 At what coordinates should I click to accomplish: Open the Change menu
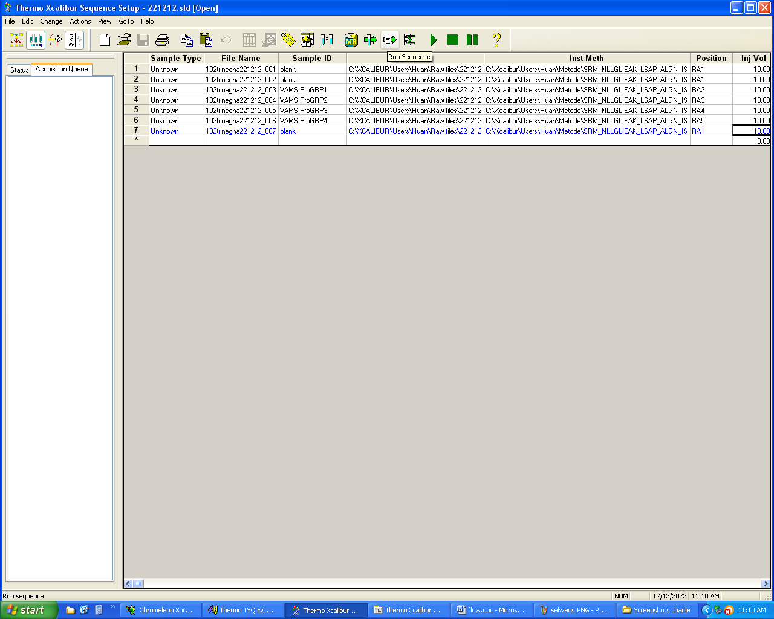point(51,21)
